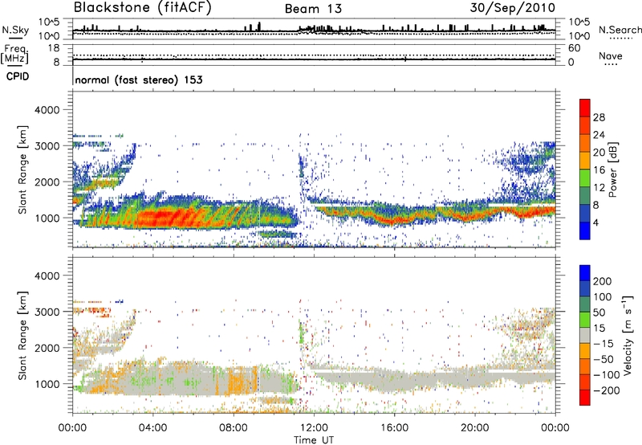The image size is (642, 445).
Task: Click the '16:00' time tick label
Action: [394, 428]
